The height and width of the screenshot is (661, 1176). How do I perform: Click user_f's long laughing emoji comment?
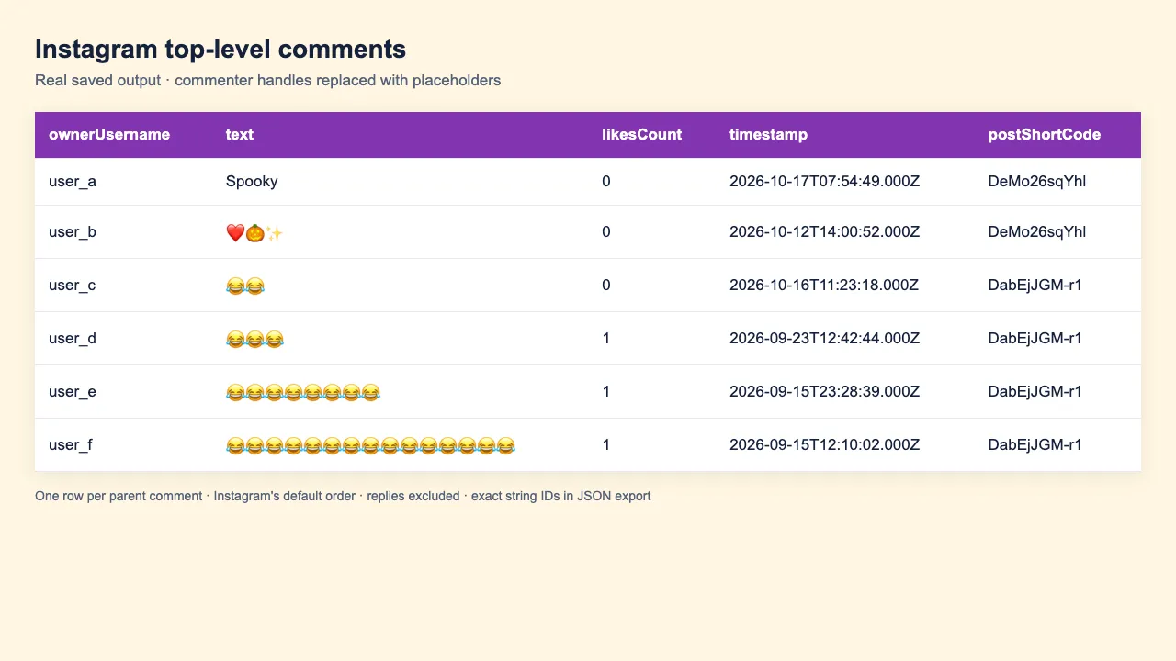pos(370,446)
